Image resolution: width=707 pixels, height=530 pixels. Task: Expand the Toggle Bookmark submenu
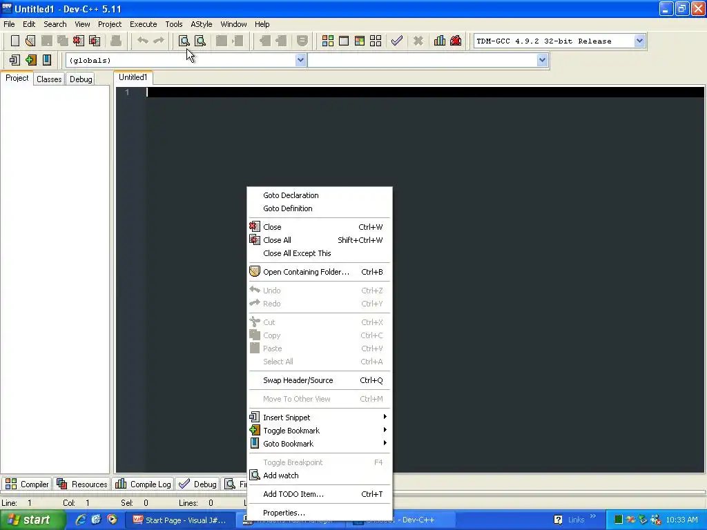point(319,431)
